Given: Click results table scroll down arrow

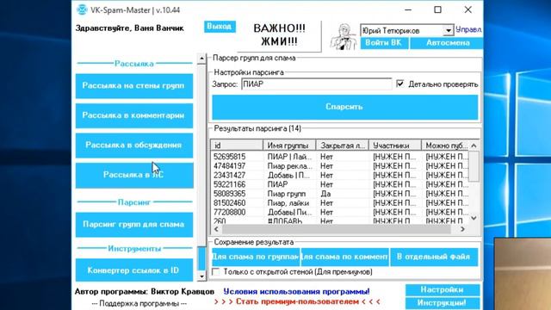Looking at the screenshot, I should (x=474, y=218).
